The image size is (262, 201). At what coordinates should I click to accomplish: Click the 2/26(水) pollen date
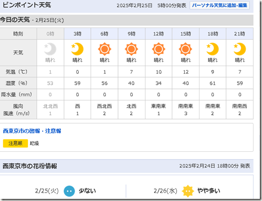[x=165, y=191]
